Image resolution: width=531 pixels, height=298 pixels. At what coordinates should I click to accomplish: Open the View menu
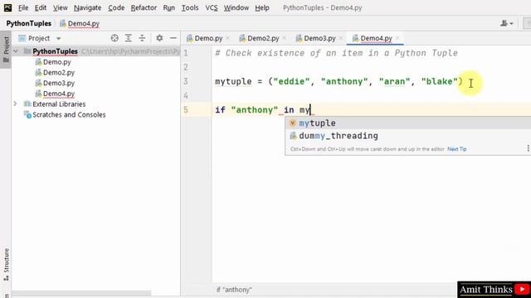(60, 7)
